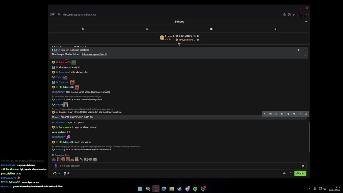Click the padlock site info icon
343x193 pixels.
click(x=59, y=15)
